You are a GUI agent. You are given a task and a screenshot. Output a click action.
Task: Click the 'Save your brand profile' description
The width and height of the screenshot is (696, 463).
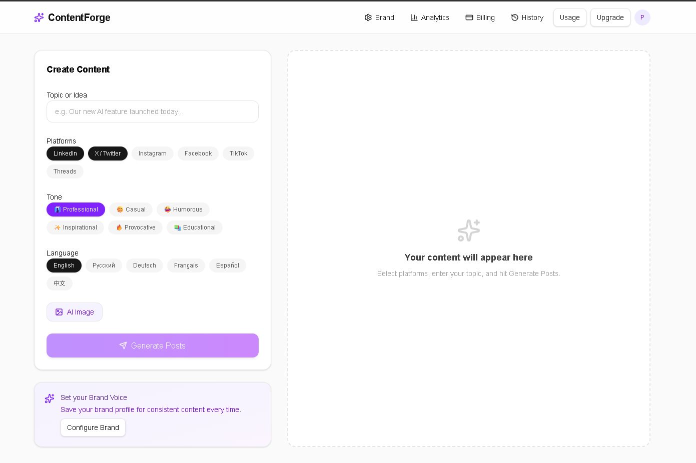[x=151, y=409]
